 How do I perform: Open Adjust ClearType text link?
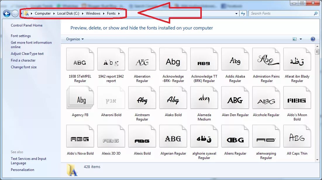[x=27, y=54]
